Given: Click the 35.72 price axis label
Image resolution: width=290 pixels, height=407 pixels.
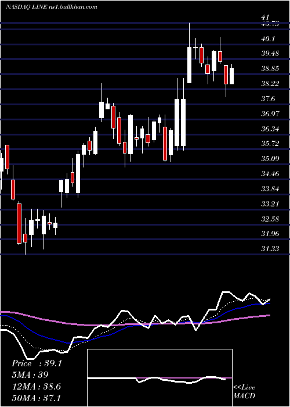Looking at the screenshot, I should coord(270,144).
